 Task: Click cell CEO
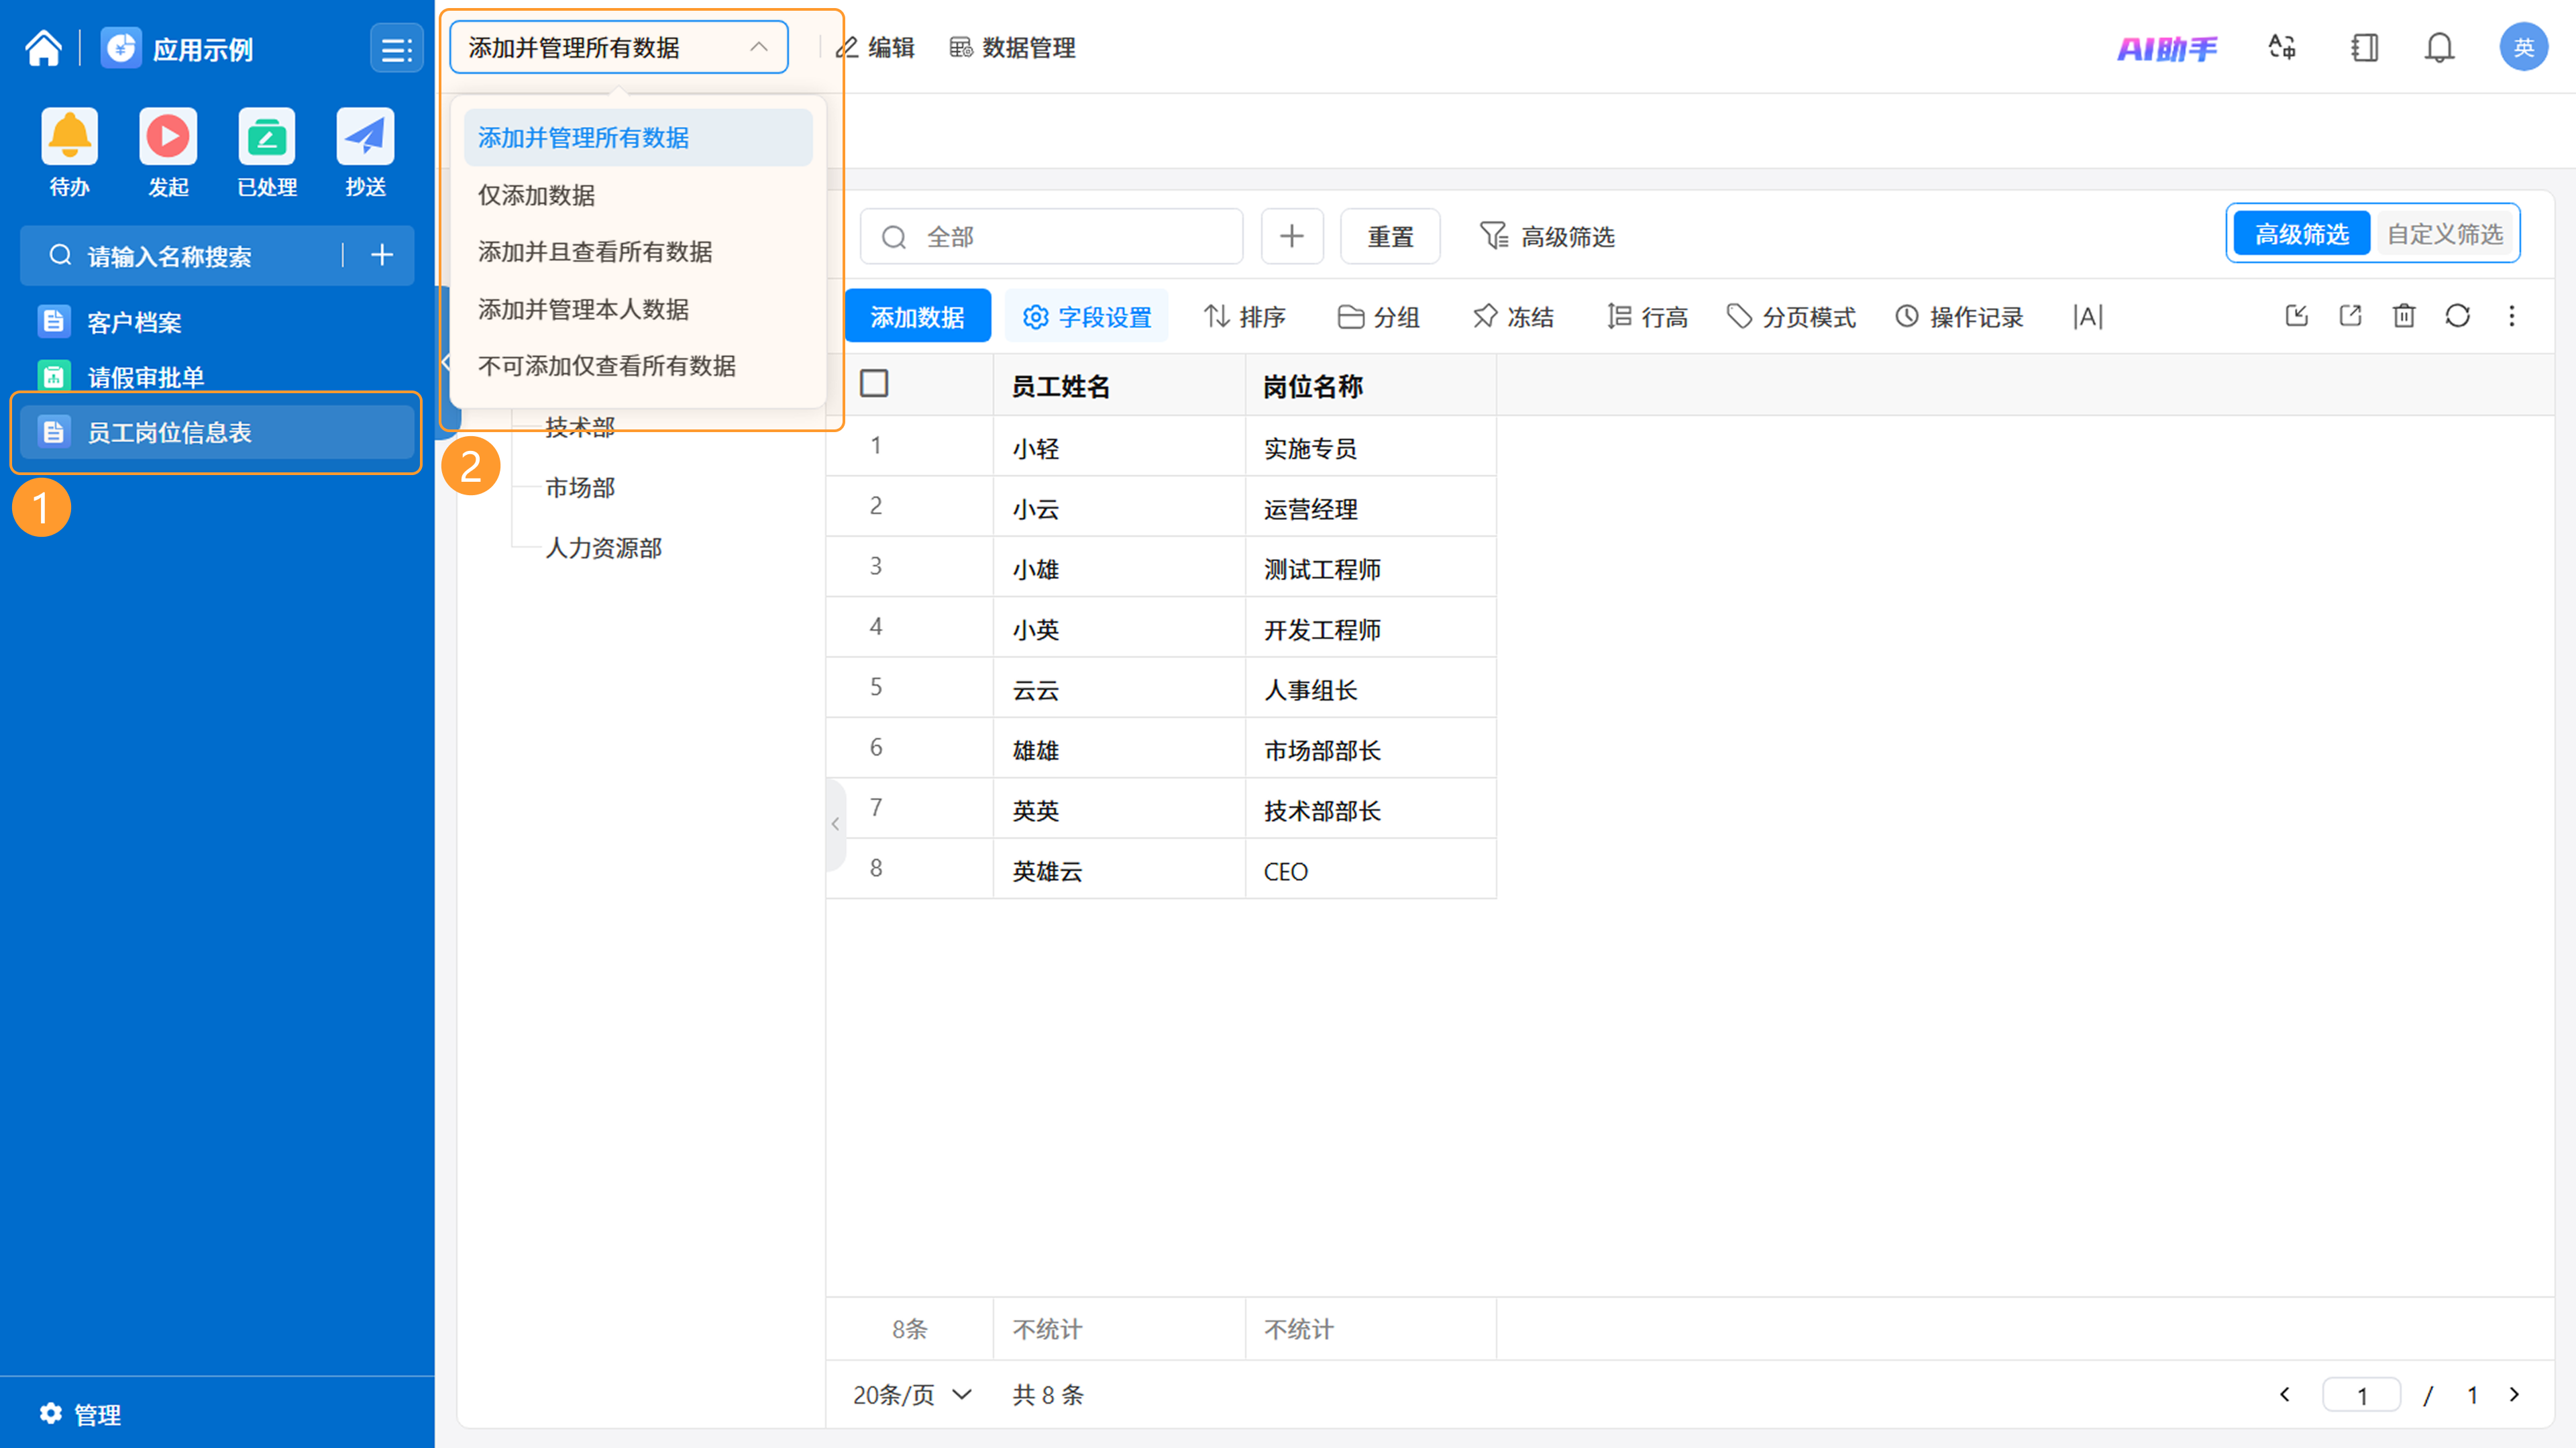pyautogui.click(x=1371, y=870)
